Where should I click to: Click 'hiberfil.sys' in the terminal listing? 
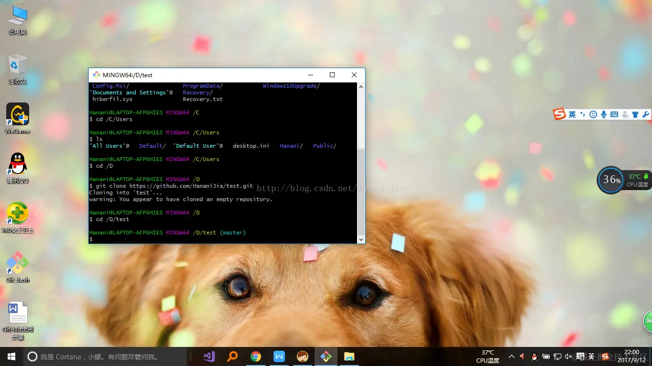(x=113, y=99)
